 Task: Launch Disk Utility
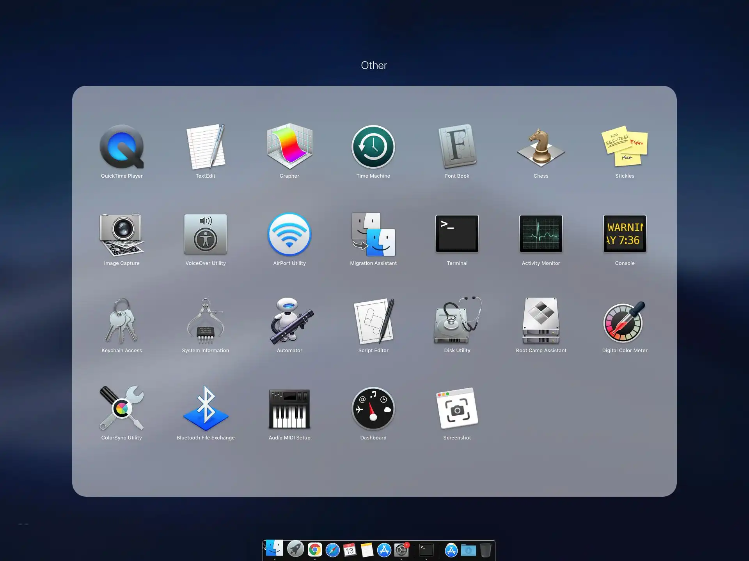457,321
